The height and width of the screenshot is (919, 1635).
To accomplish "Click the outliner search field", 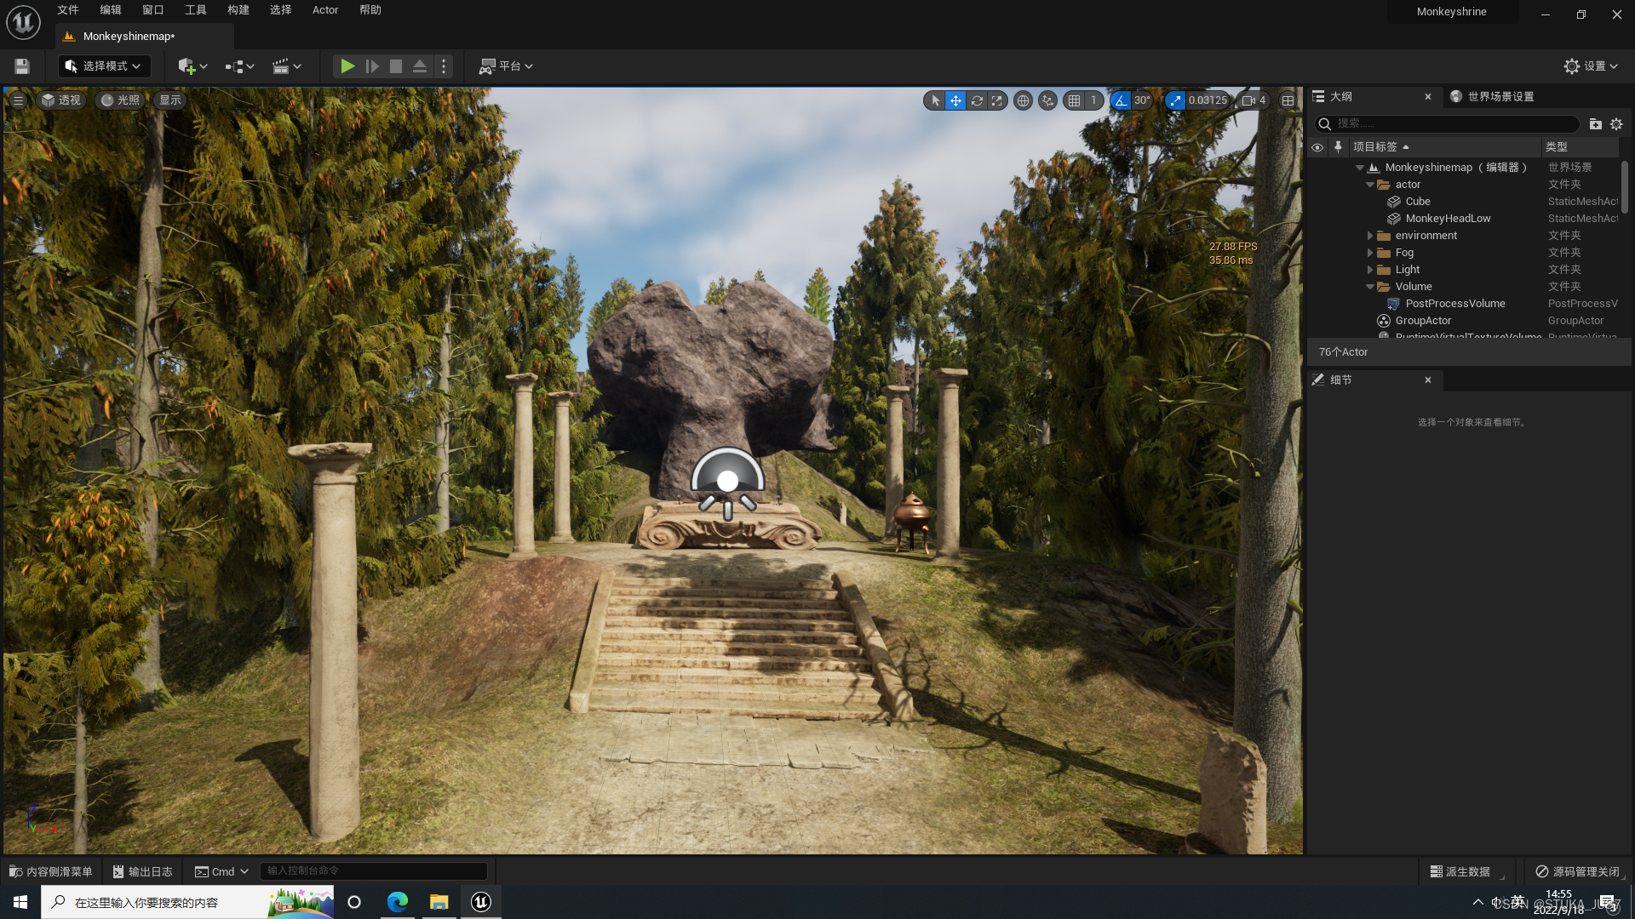I will [x=1447, y=124].
